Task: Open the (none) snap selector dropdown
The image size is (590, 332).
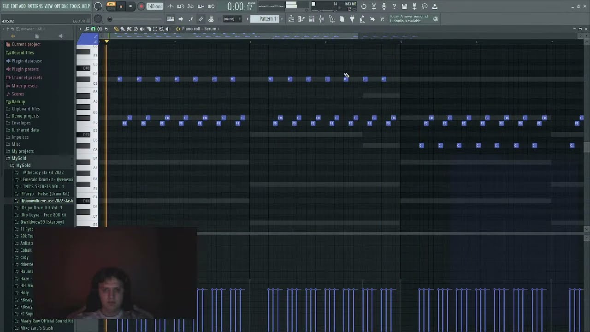Action: pos(232,19)
